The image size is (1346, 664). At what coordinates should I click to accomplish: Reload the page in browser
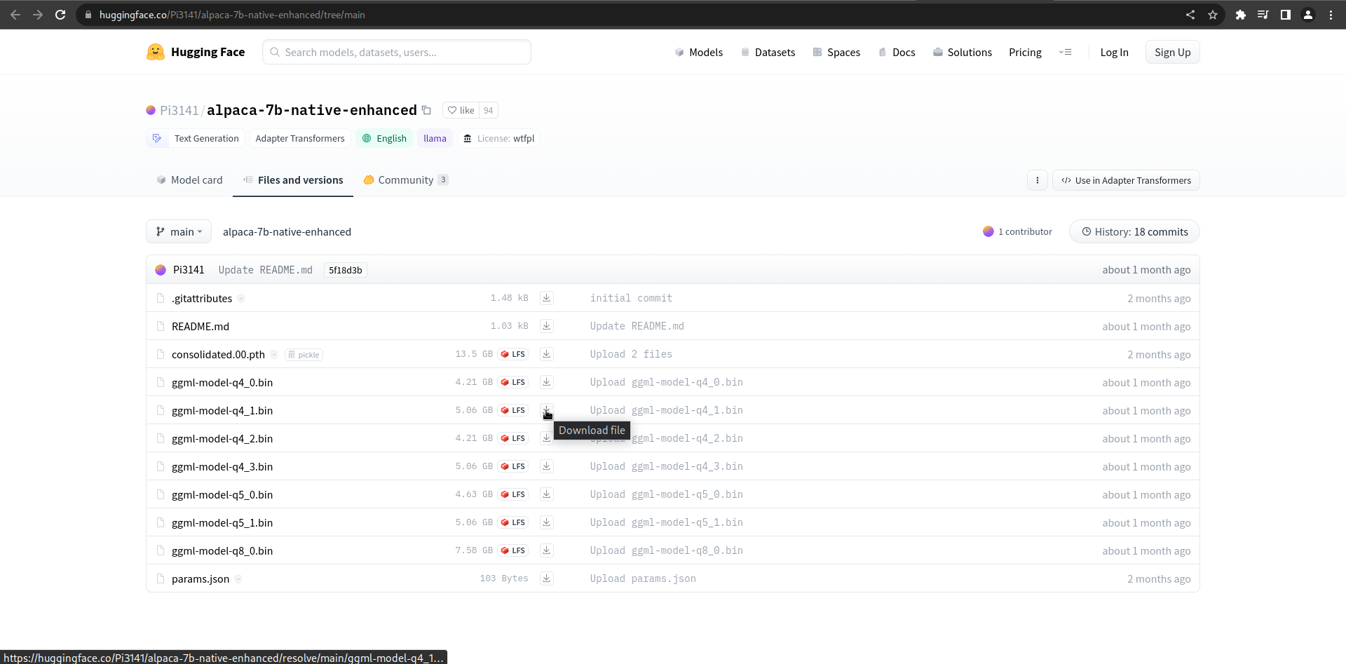(x=60, y=15)
